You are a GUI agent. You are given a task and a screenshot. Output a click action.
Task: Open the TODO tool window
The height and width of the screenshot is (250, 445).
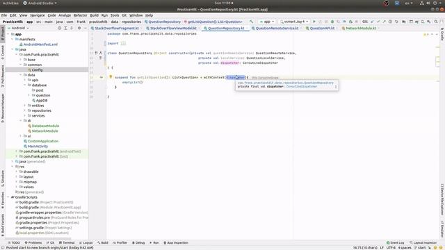pyautogui.click(x=14, y=242)
